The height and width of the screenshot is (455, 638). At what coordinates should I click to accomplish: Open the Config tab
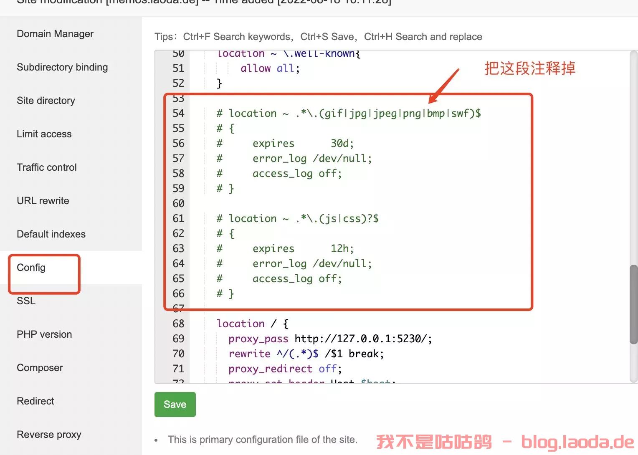31,268
